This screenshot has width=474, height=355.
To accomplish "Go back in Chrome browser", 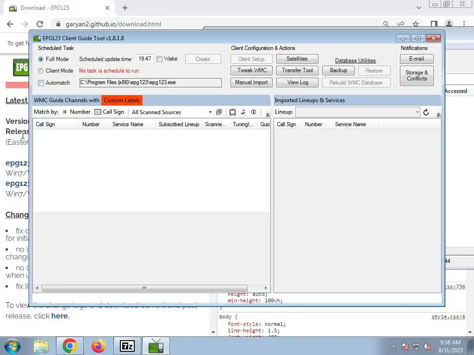I will (x=10, y=24).
